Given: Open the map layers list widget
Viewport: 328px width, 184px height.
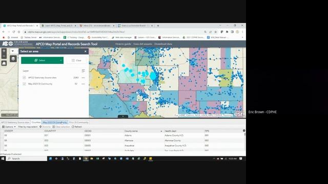Looking at the screenshot, I should (13, 59).
